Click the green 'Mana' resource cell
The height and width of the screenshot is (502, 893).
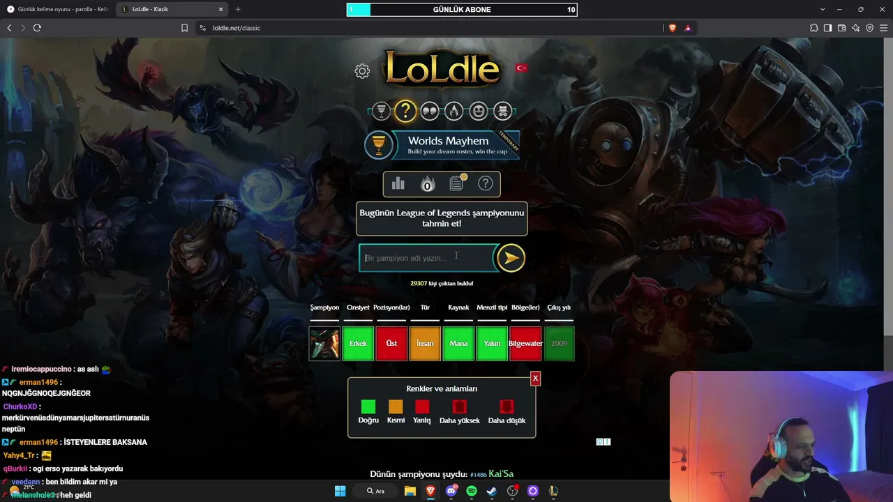458,344
